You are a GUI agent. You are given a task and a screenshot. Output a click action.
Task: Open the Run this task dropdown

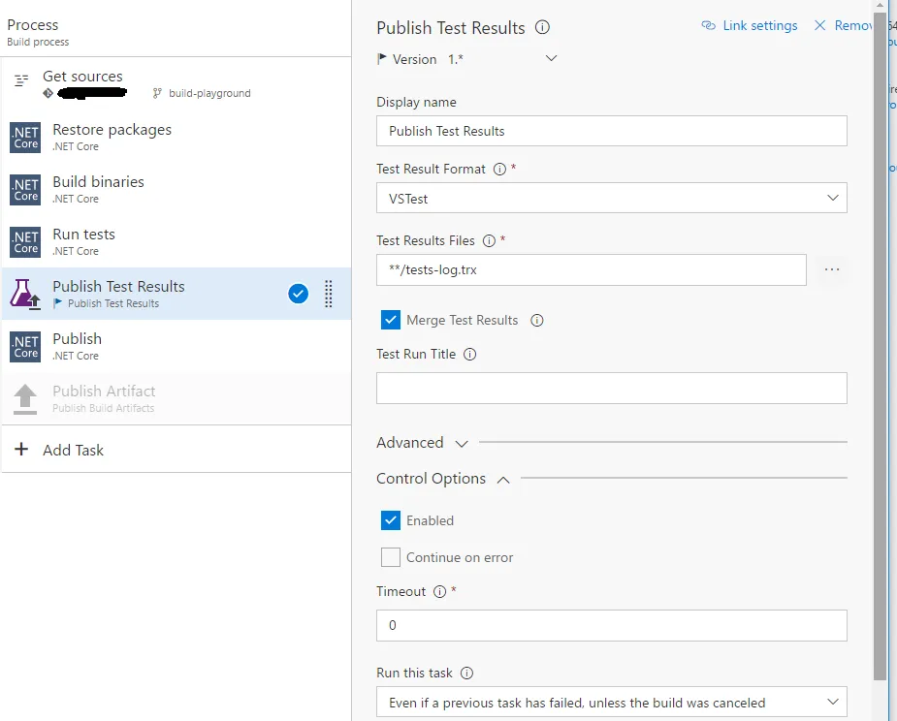click(x=611, y=703)
